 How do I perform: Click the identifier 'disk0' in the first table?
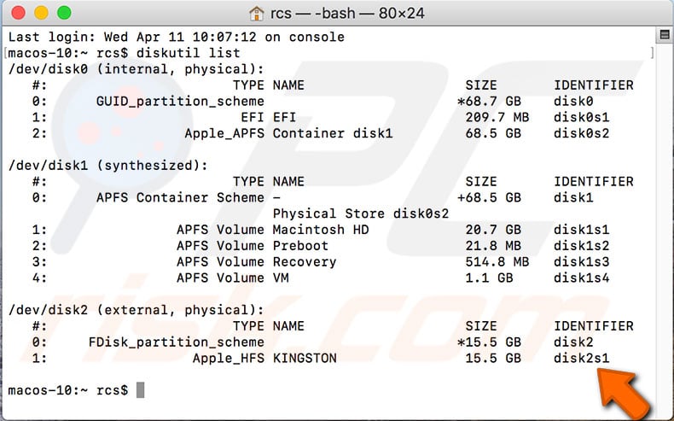point(573,102)
